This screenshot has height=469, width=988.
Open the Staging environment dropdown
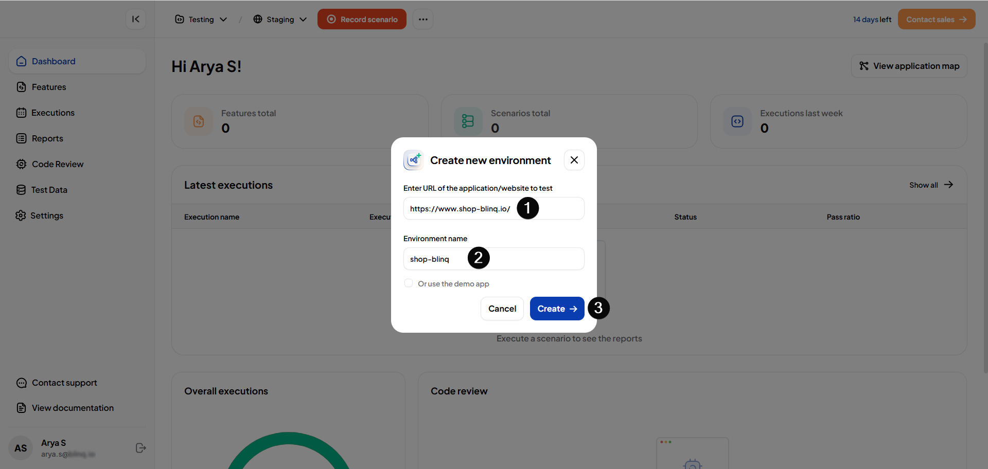point(280,19)
